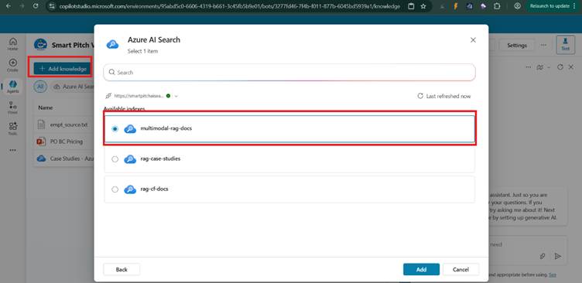Select the Azure AI Search filter pill
The width and height of the screenshot is (582, 283).
(73, 87)
